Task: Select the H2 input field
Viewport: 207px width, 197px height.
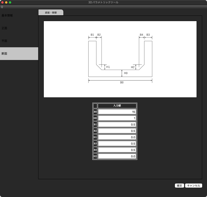Action: 117,156
